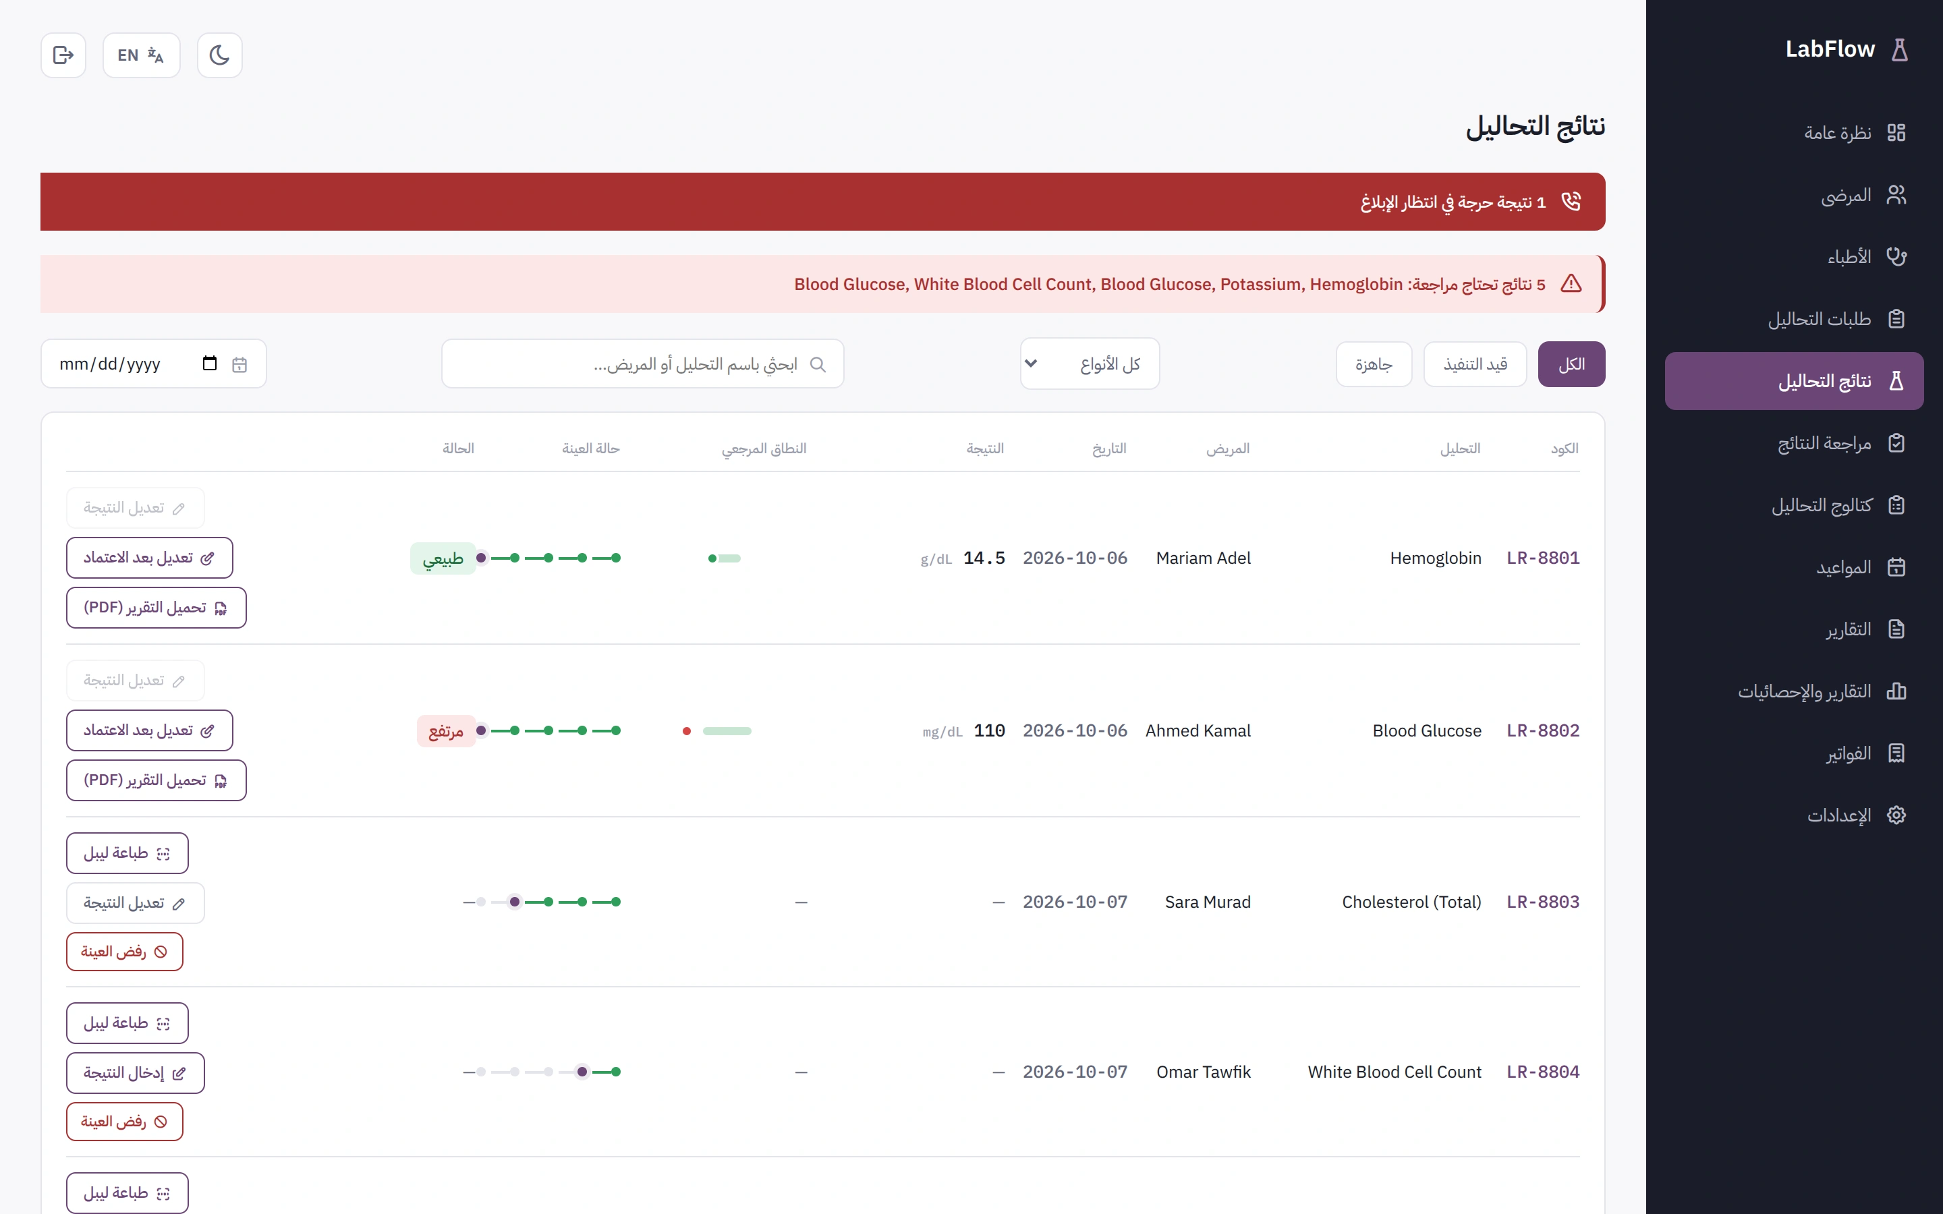Click the طبيعي status badge
The image size is (1943, 1214).
click(x=443, y=559)
